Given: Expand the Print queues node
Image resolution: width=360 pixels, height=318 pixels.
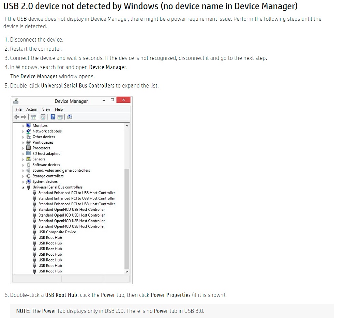Looking at the screenshot, I should pyautogui.click(x=23, y=143).
